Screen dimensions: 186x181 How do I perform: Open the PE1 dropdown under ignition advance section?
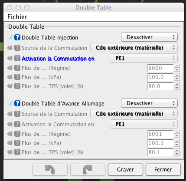tap(144, 124)
